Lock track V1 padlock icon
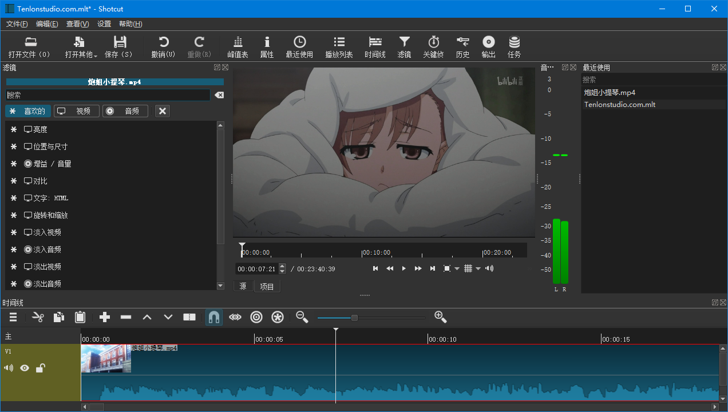The width and height of the screenshot is (728, 412). tap(40, 368)
